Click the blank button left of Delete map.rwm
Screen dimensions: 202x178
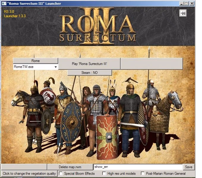(24, 167)
